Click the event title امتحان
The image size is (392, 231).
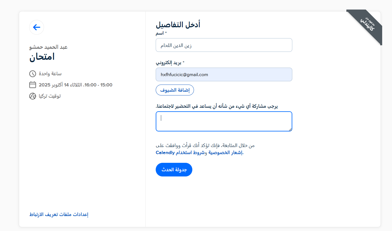42,57
